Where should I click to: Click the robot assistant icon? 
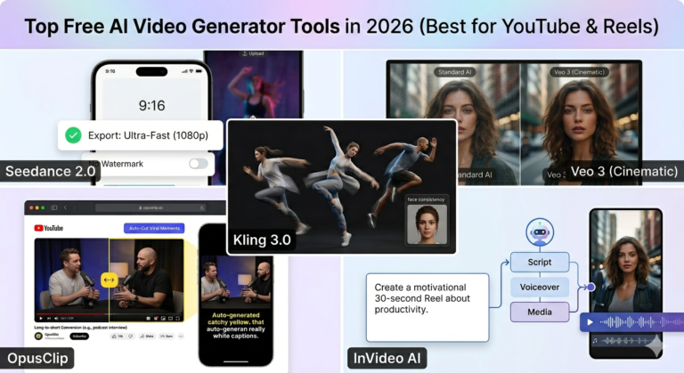[x=540, y=232]
